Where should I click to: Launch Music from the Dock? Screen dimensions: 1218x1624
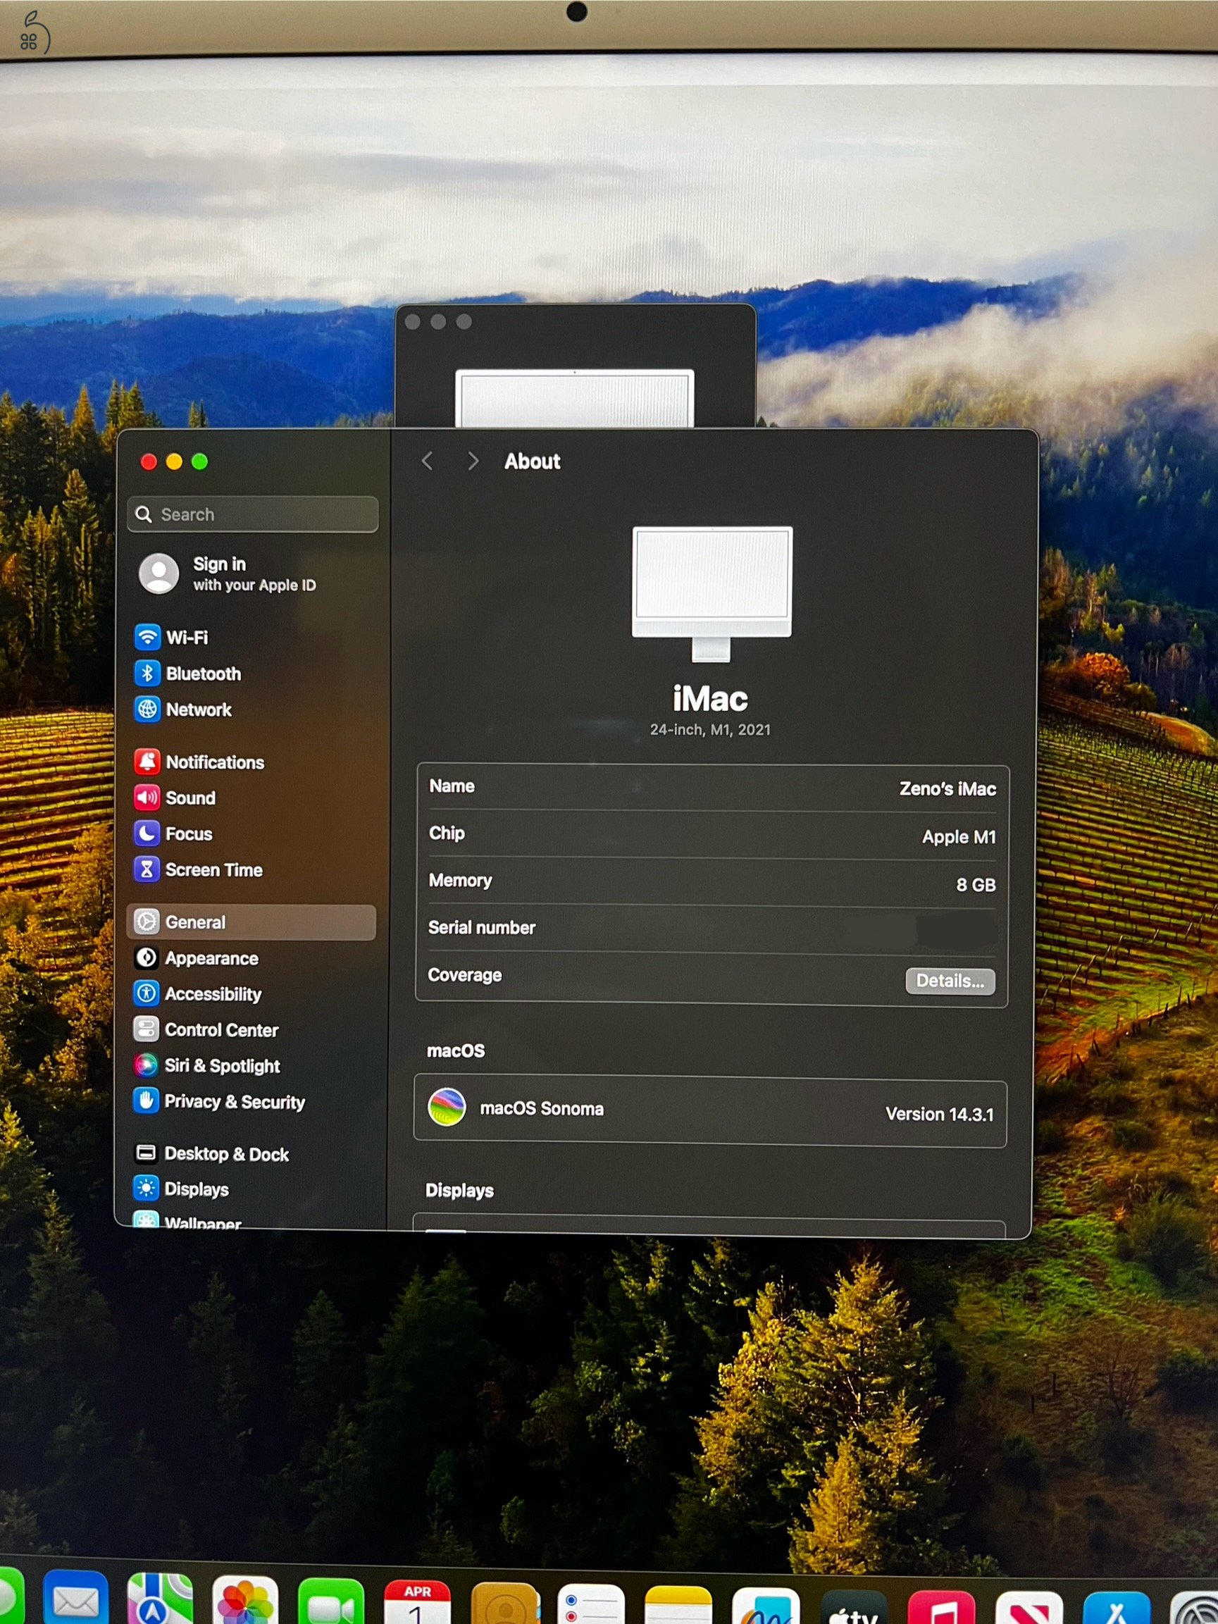(x=942, y=1608)
